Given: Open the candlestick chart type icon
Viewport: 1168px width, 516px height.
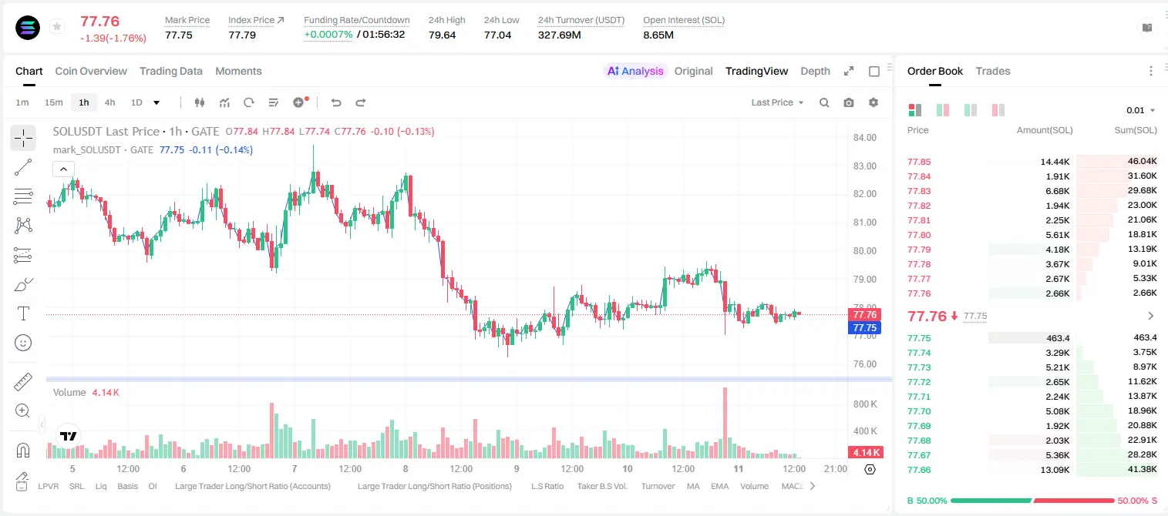Looking at the screenshot, I should 200,102.
